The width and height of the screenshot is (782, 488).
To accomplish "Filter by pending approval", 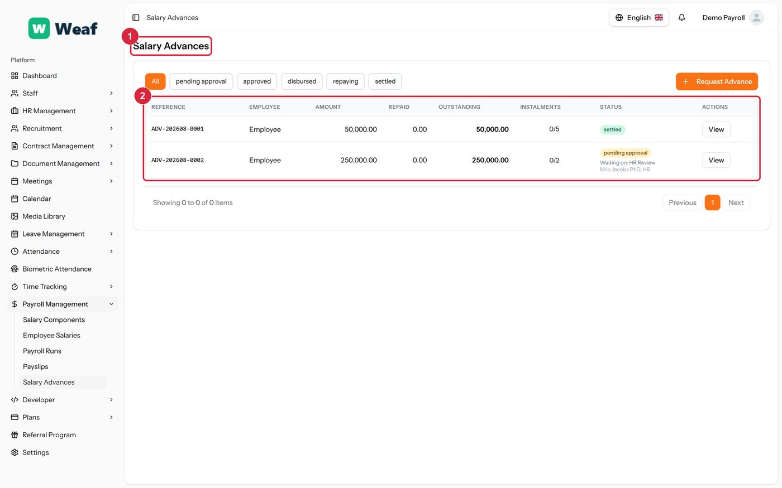I will [201, 81].
